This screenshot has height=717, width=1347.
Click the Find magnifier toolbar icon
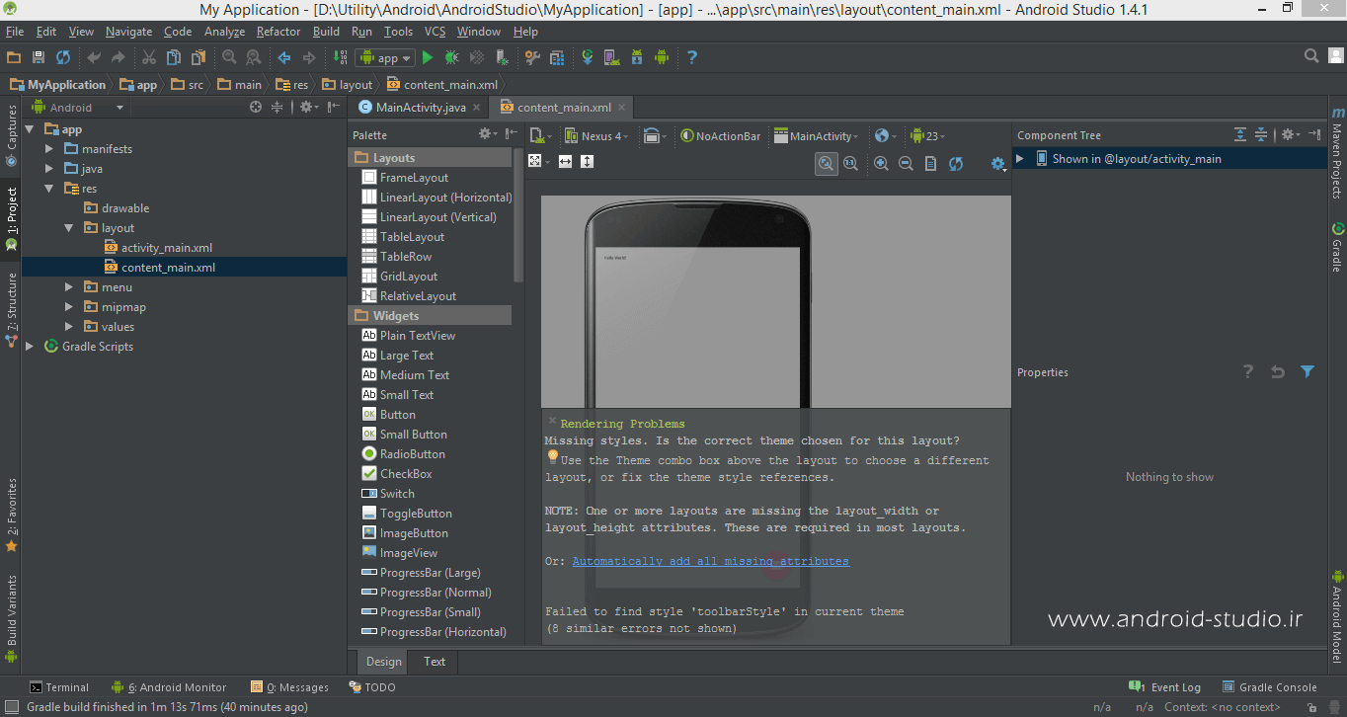click(229, 58)
